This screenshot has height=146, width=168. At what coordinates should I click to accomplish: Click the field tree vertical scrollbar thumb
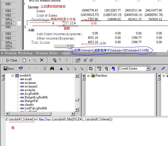(77, 100)
